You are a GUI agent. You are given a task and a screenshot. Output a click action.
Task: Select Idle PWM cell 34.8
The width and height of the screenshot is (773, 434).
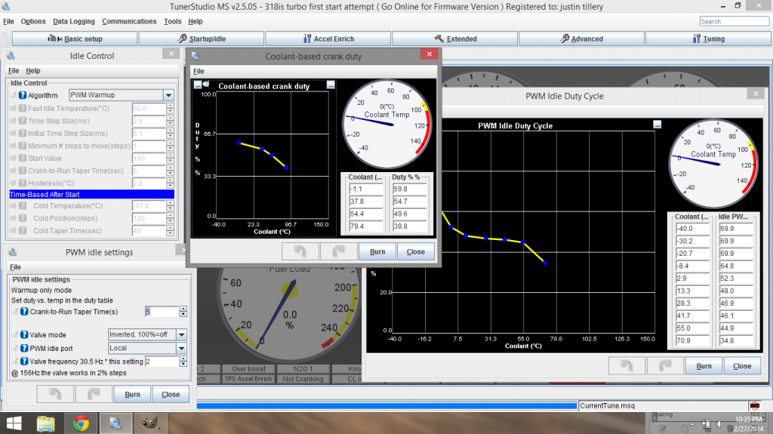point(735,340)
